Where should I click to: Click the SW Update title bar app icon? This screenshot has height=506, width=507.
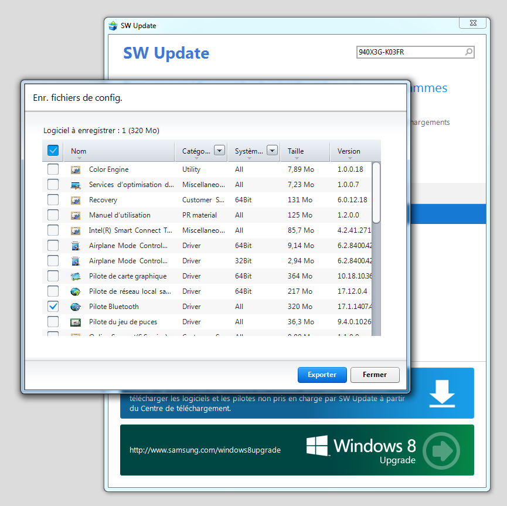click(x=113, y=26)
